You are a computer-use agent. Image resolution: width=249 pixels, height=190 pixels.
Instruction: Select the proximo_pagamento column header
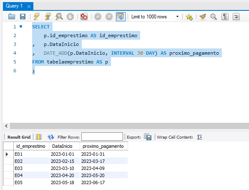103,146
